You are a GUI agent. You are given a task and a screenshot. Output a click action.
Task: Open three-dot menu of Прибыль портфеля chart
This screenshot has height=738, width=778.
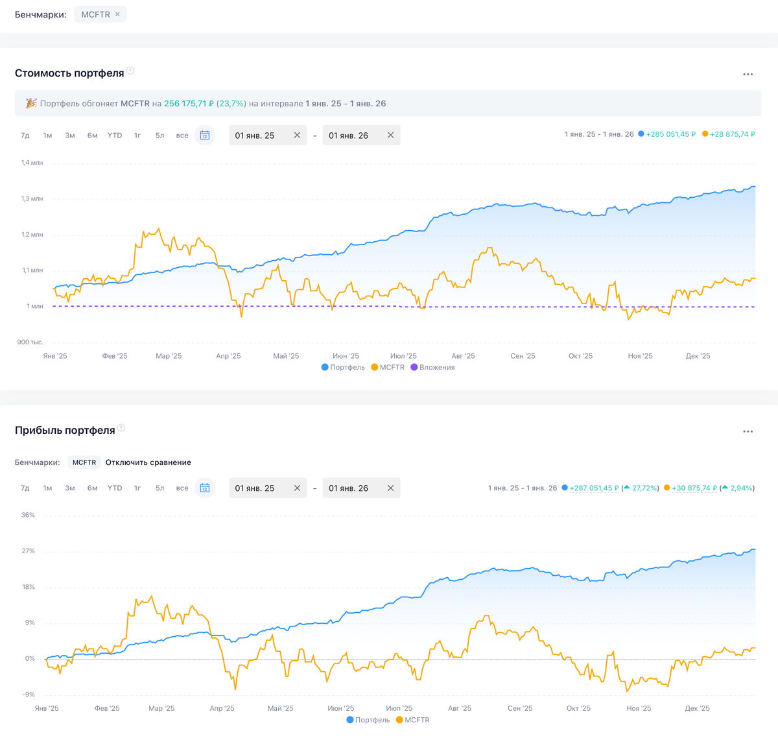748,431
